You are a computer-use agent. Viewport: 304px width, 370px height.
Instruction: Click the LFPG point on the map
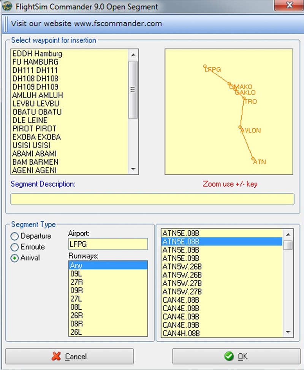[205, 66]
